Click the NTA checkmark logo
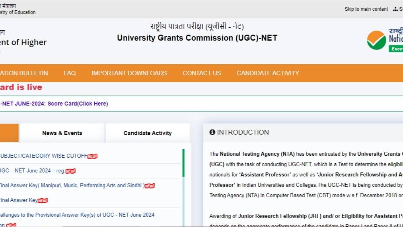 coord(376,40)
